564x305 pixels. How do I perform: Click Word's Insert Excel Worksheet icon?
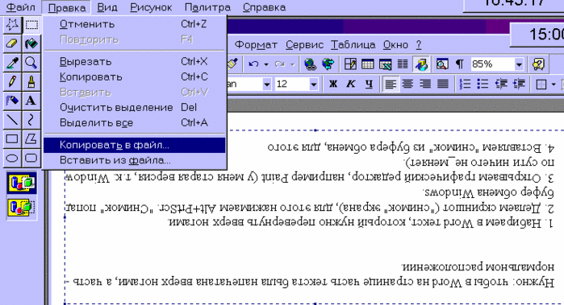click(x=385, y=64)
